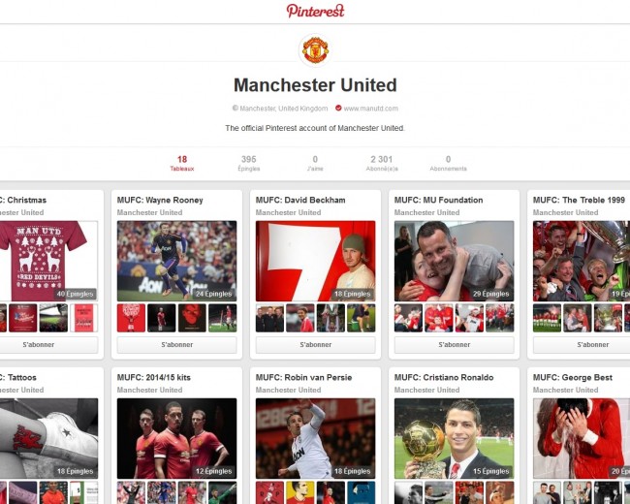The width and height of the screenshot is (630, 504).
Task: Click the Pinterest logo at top
Action: (315, 11)
